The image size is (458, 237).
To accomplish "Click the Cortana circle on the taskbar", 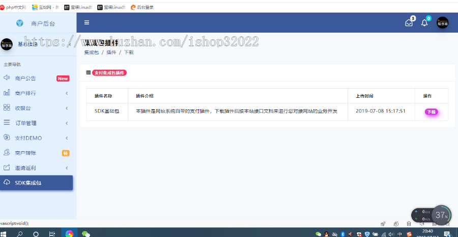I will [36, 234].
